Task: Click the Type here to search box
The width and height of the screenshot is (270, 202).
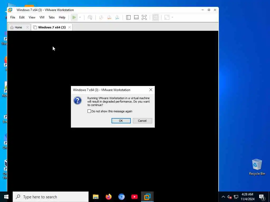Action: (51, 197)
